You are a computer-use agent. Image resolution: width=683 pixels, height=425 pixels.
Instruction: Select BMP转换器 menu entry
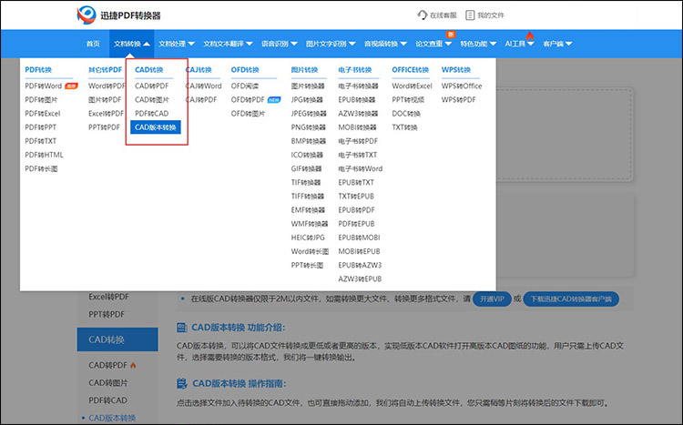[309, 141]
